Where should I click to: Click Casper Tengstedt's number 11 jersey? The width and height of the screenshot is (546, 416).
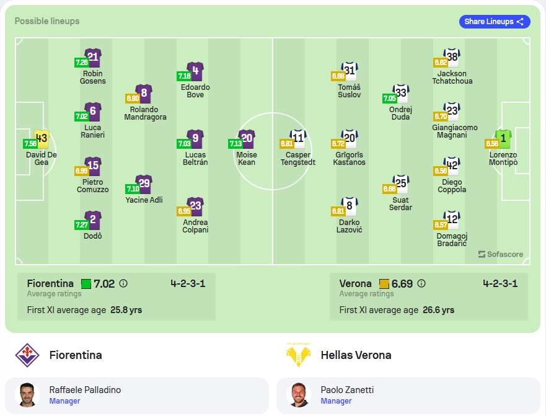pyautogui.click(x=298, y=139)
